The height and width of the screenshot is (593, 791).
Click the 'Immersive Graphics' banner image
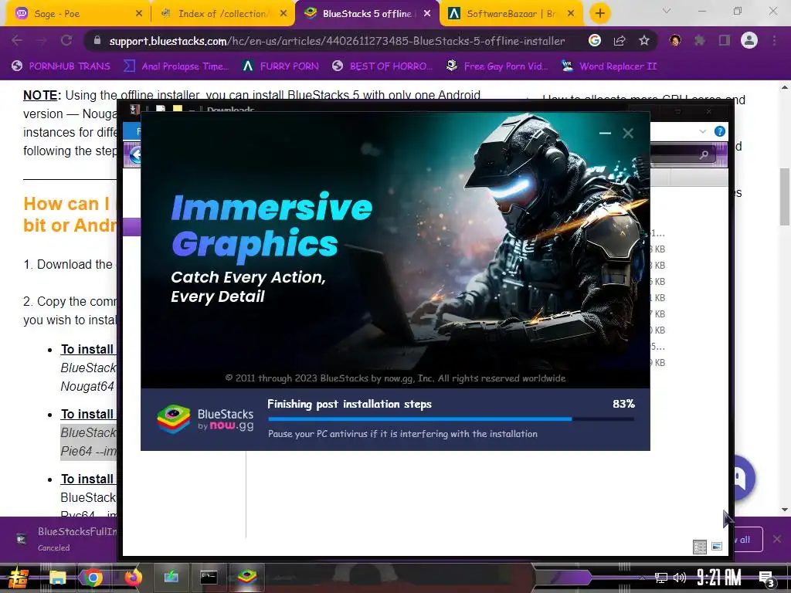395,250
